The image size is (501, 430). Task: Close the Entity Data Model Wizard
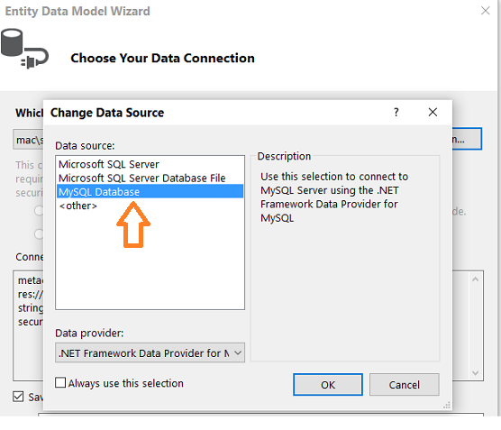pos(486,11)
